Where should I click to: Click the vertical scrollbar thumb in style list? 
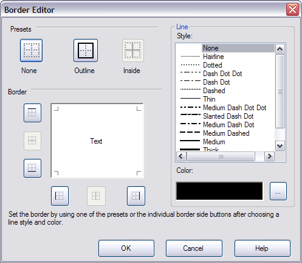point(280,91)
